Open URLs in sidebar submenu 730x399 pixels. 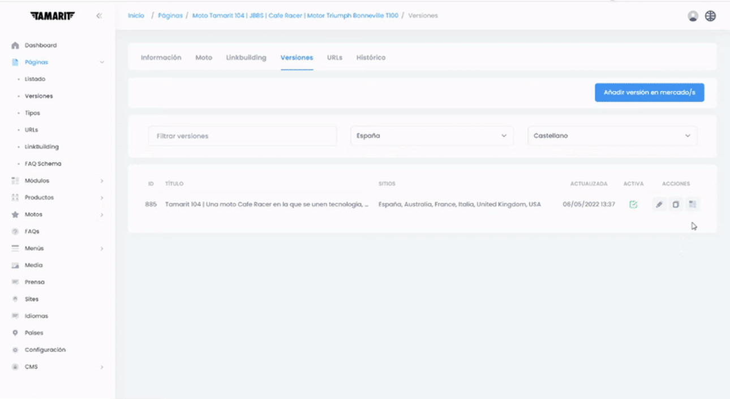(32, 130)
